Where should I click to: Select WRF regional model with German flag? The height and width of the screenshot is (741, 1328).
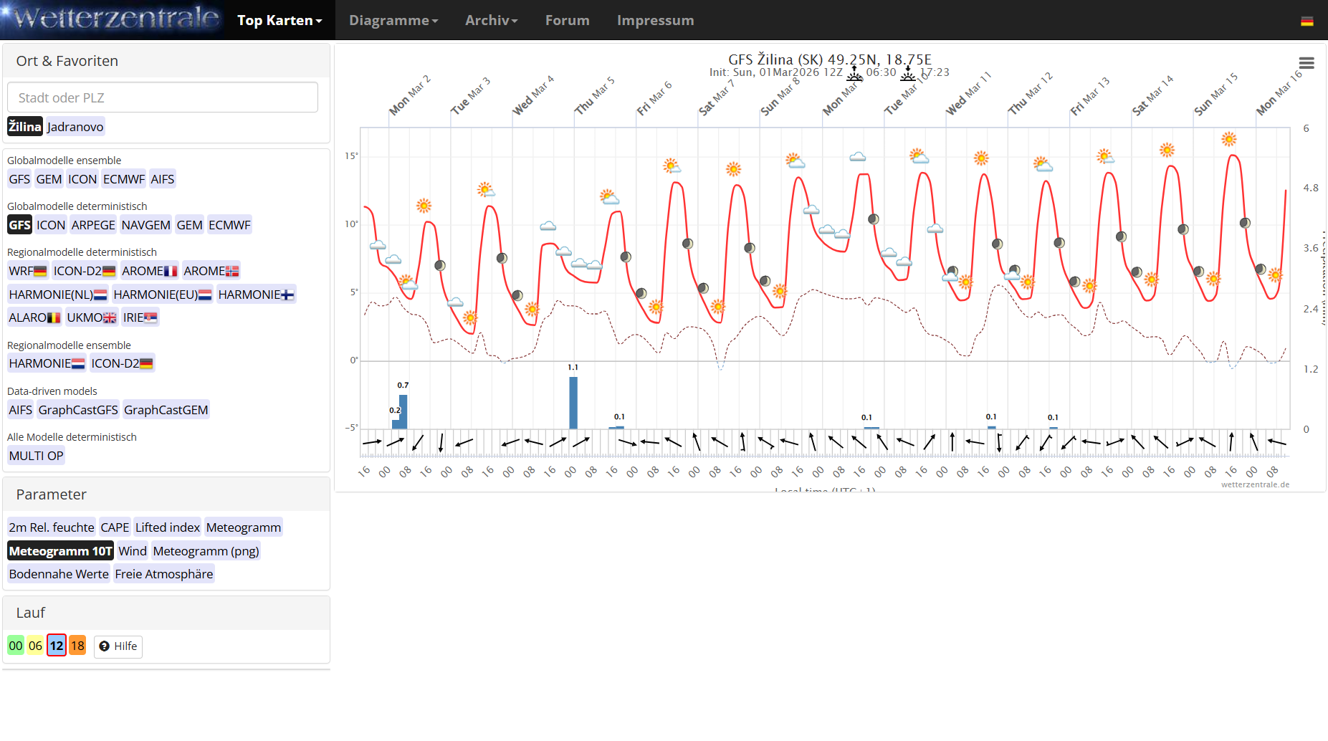28,271
